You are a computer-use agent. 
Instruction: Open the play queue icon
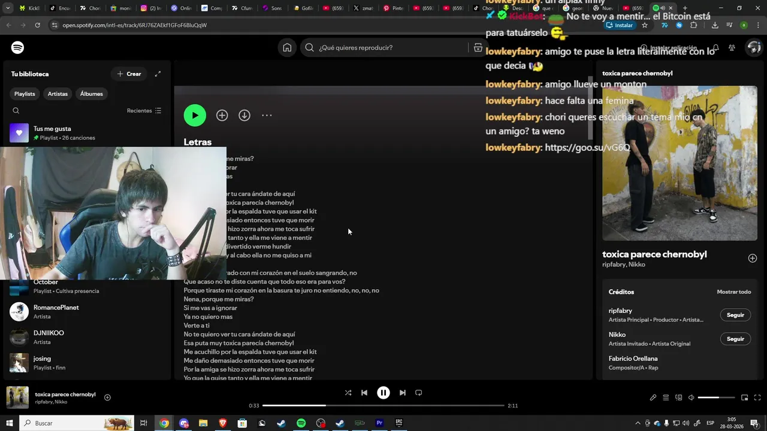click(666, 397)
